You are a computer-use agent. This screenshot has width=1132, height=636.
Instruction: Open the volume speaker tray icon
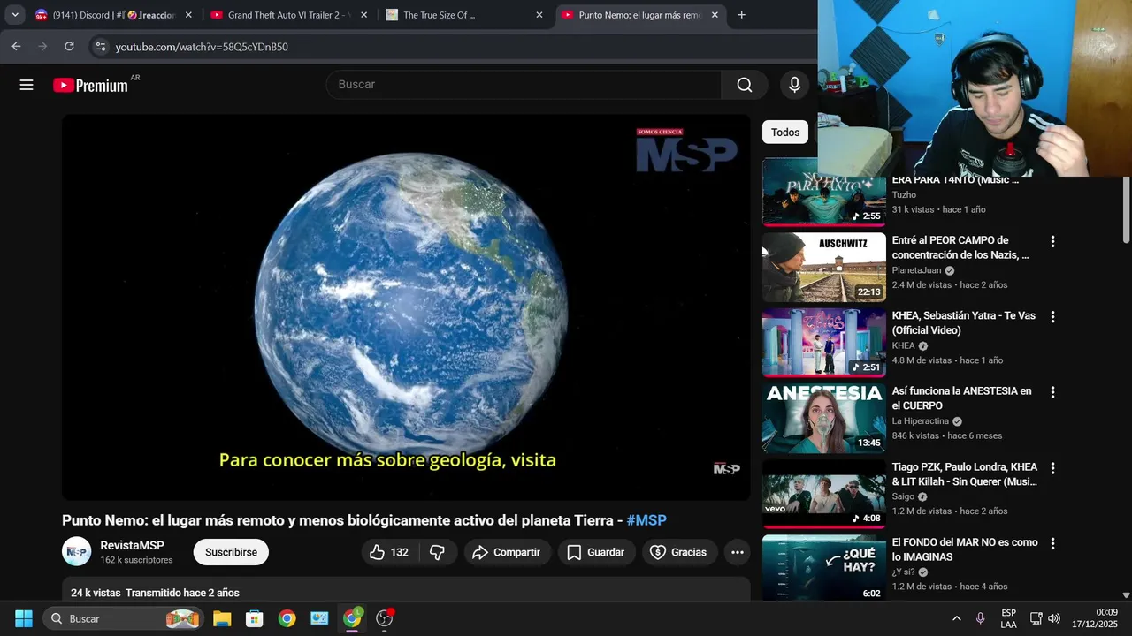point(1055,618)
